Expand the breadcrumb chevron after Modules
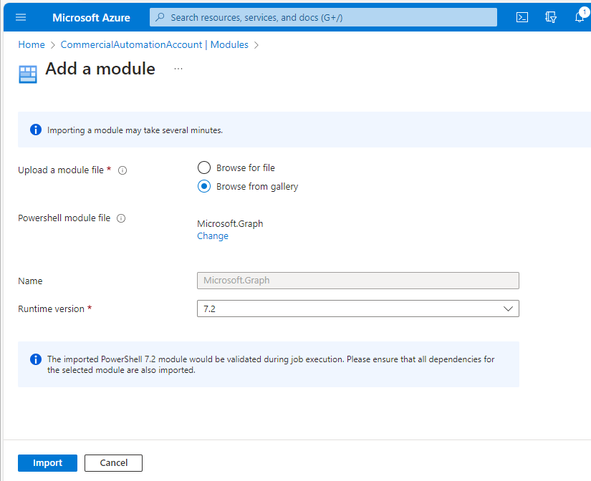 pos(256,44)
